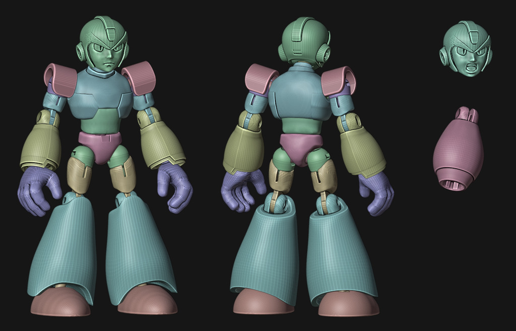Select the front-facing figure's green abdomen segment
This screenshot has height=331, width=516.
101,121
